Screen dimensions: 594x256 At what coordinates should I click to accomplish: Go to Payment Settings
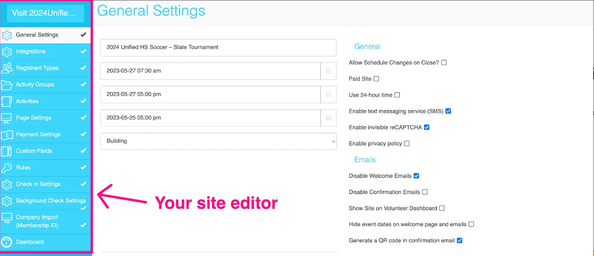(45, 135)
